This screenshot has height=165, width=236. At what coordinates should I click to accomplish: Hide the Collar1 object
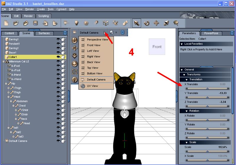coord(58,57)
